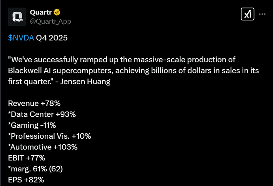Open the three-dot more options menu
The height and width of the screenshot is (186, 273).
(262, 14)
